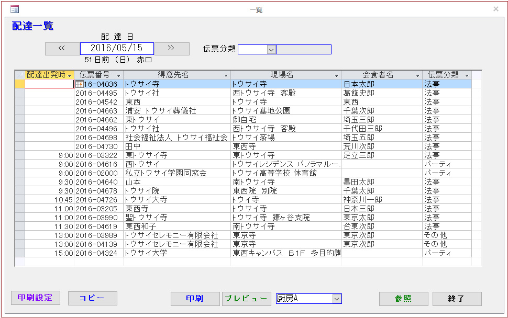Select the row for 伝票番号 2016-04495
Screen dimensions: 508x318
click(x=20, y=93)
